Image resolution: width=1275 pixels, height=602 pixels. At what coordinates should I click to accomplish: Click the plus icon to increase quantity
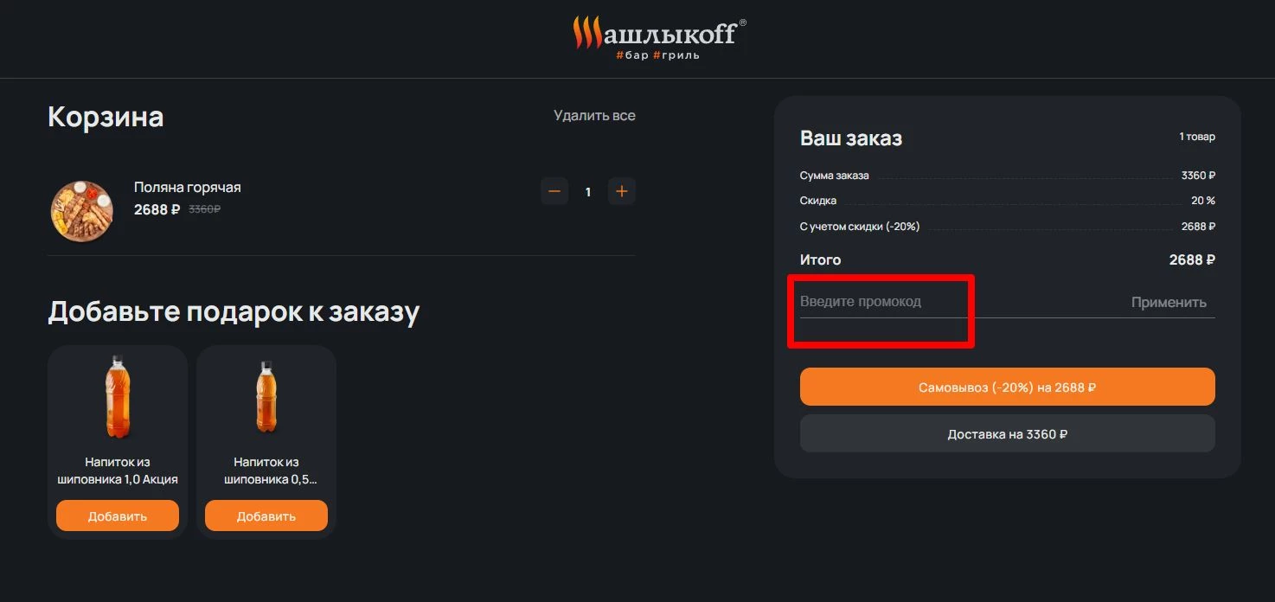621,191
